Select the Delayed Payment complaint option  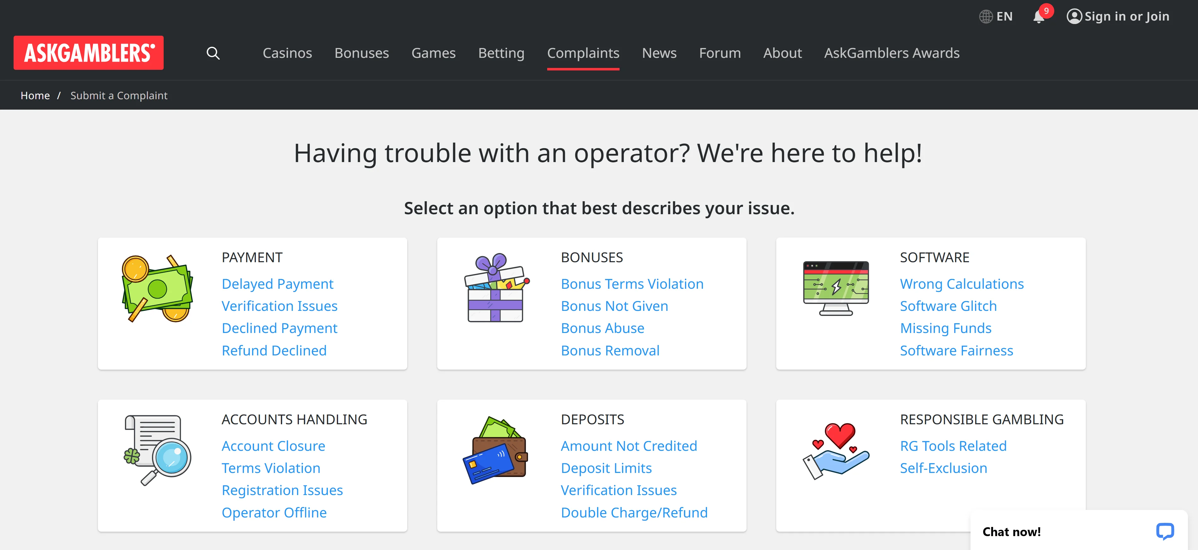(278, 284)
